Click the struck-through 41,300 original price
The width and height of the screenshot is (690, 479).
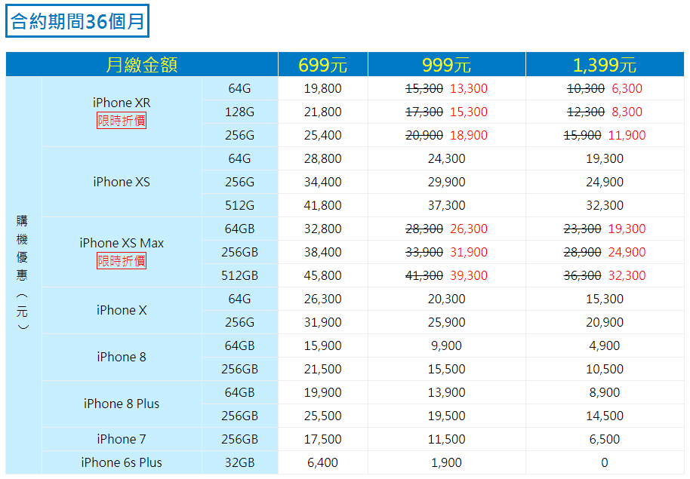click(424, 275)
